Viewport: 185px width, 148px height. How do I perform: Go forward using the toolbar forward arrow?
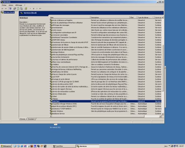(x=6, y=9)
